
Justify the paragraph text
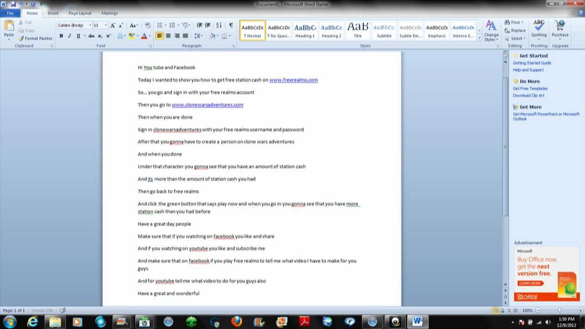click(x=186, y=36)
